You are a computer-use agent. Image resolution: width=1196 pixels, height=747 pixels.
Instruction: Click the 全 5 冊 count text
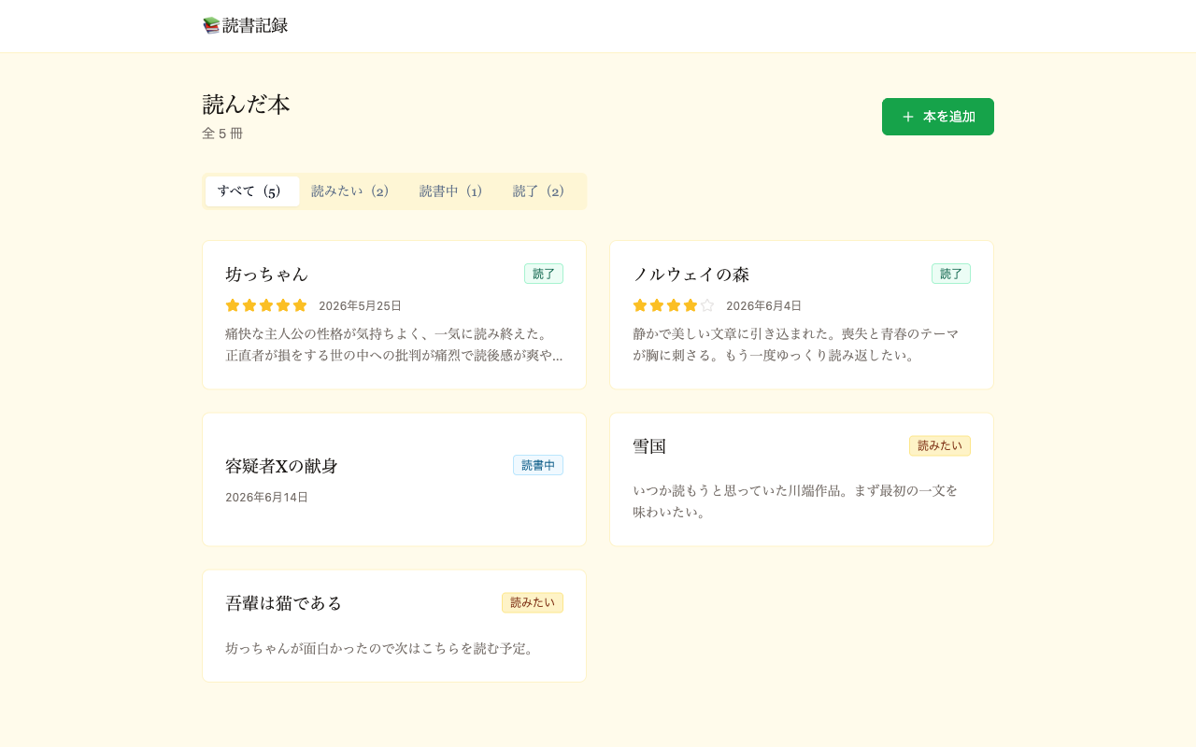[222, 134]
